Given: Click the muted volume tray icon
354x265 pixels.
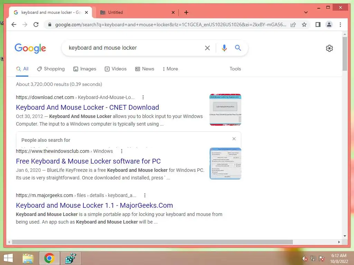Looking at the screenshot, I should (x=305, y=258).
